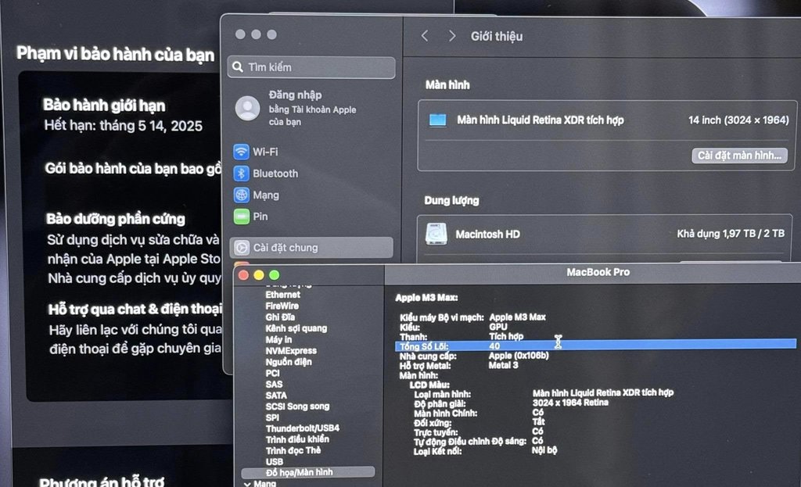The image size is (801, 487).
Task: Collapse the Mạng section in report sidebar
Action: [247, 483]
